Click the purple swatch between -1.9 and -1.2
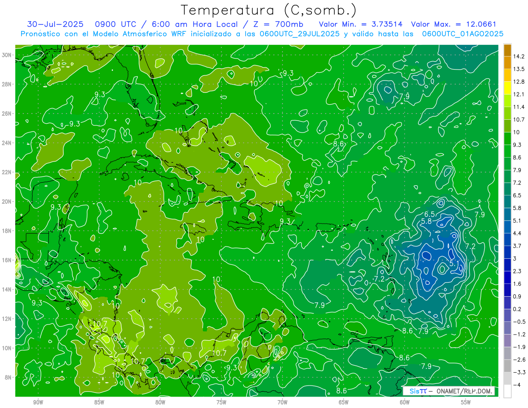This screenshot has width=528, height=408. coord(507,341)
